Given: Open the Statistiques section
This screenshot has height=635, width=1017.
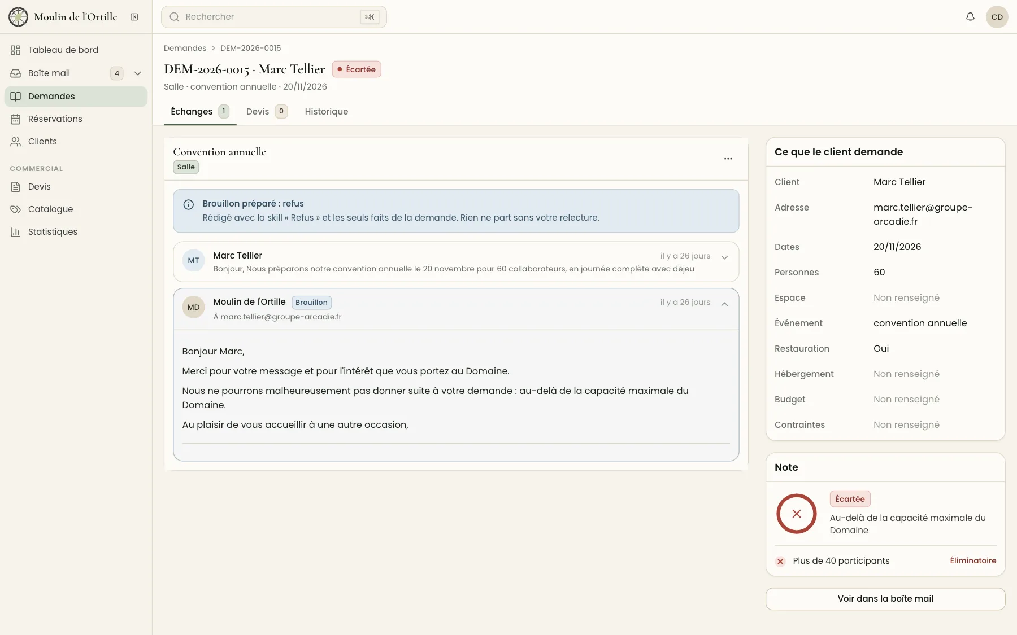Looking at the screenshot, I should 76,231.
